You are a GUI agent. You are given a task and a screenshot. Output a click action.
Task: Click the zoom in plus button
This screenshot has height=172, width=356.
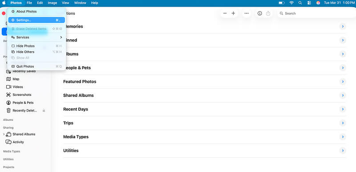[233, 13]
